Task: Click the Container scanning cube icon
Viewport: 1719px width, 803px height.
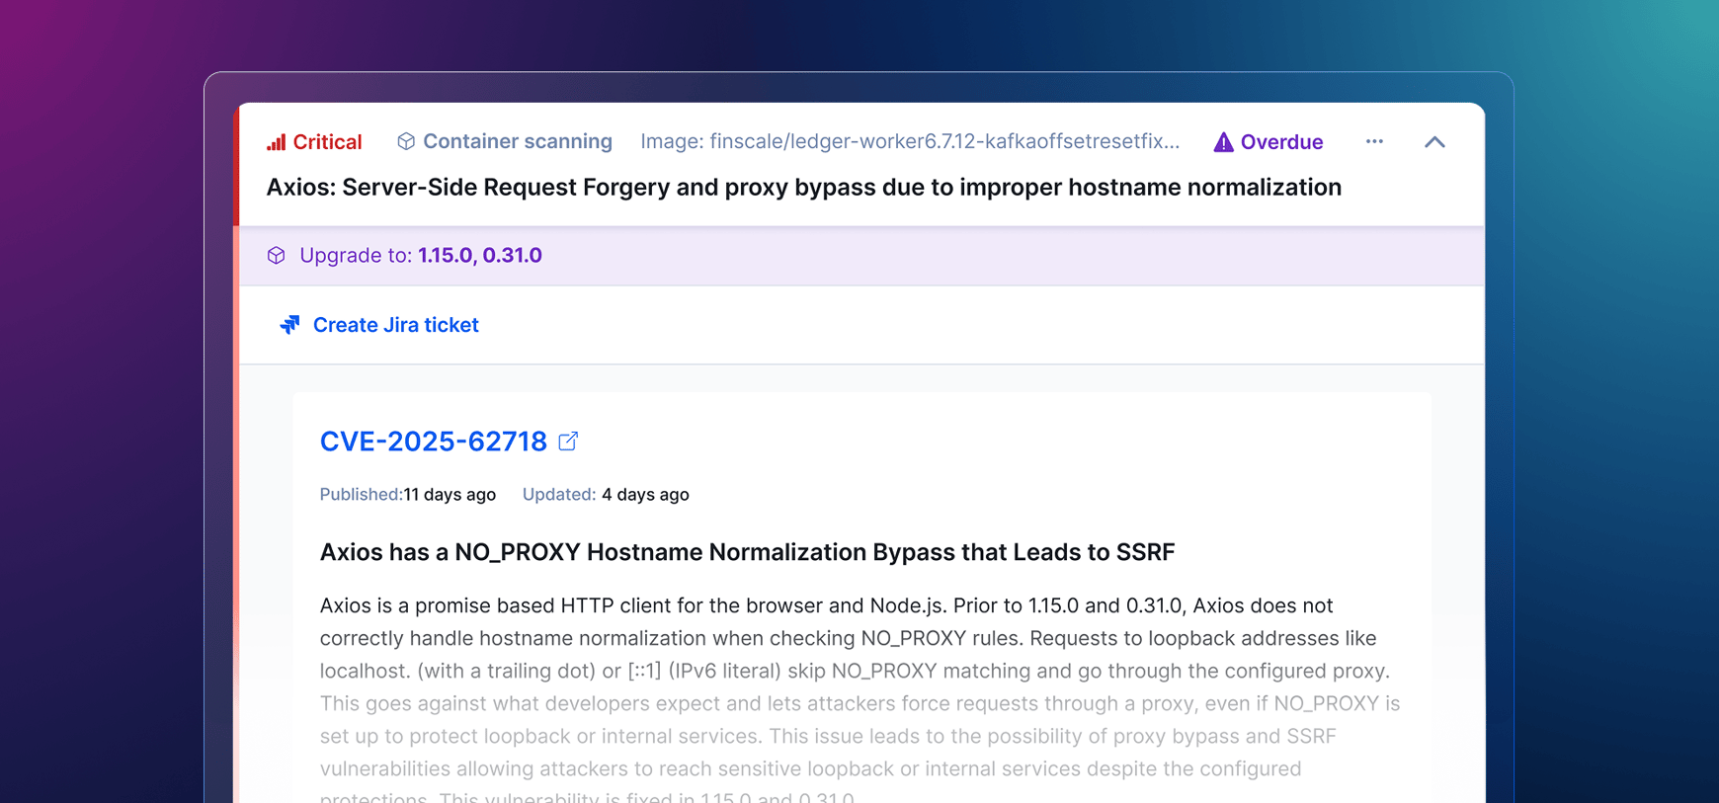Action: pos(406,141)
